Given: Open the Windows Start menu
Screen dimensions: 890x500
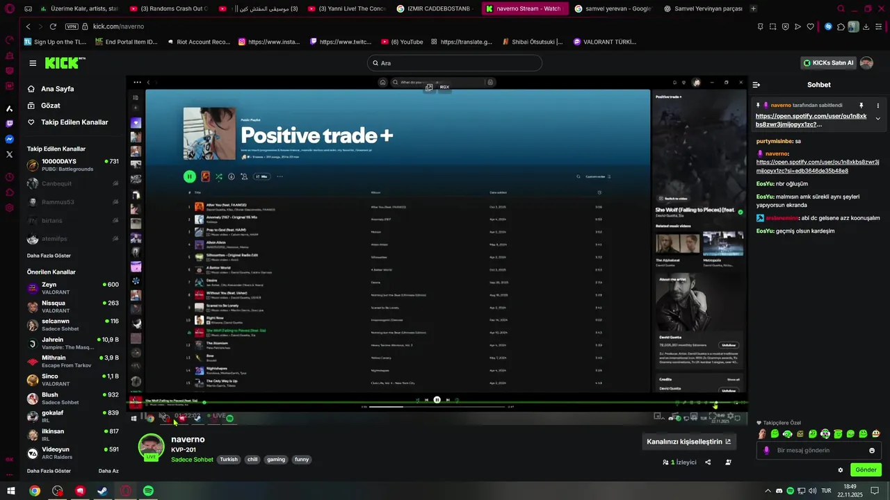Looking at the screenshot, I should (x=11, y=490).
